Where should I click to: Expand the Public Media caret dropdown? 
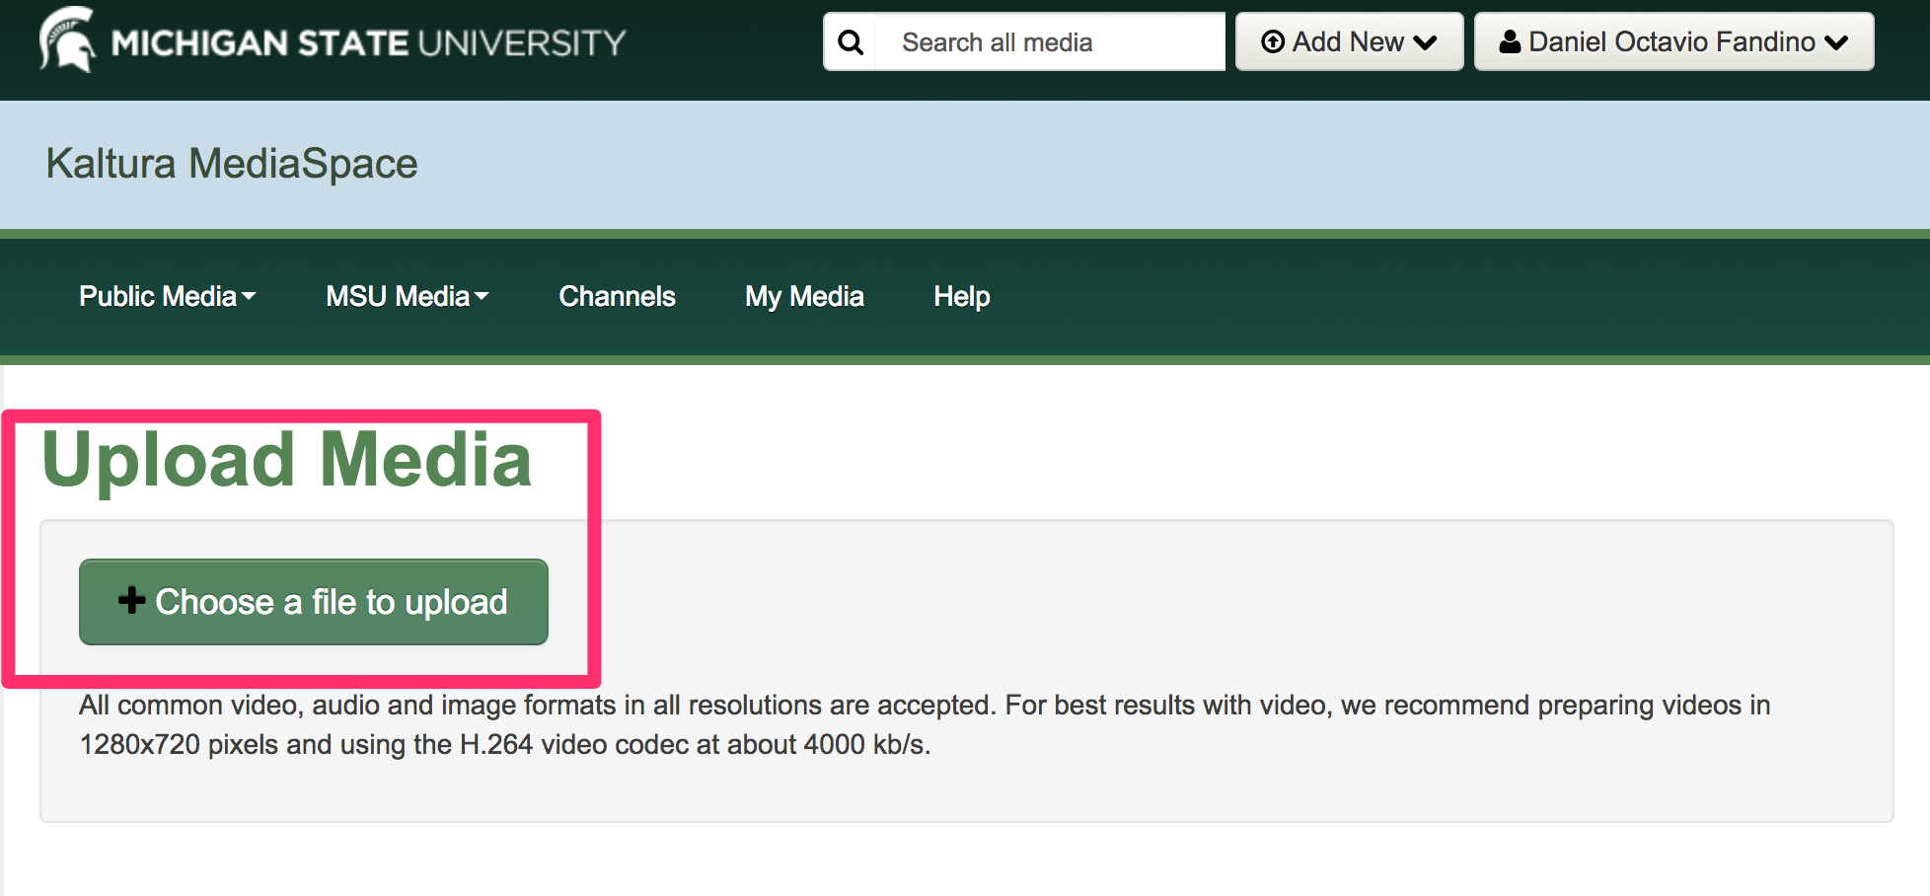click(249, 296)
